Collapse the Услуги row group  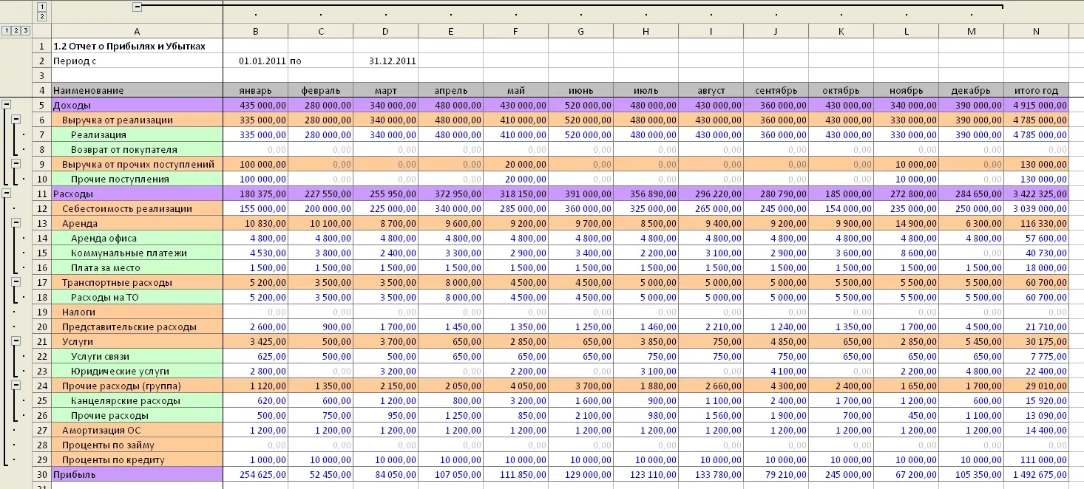click(x=16, y=341)
